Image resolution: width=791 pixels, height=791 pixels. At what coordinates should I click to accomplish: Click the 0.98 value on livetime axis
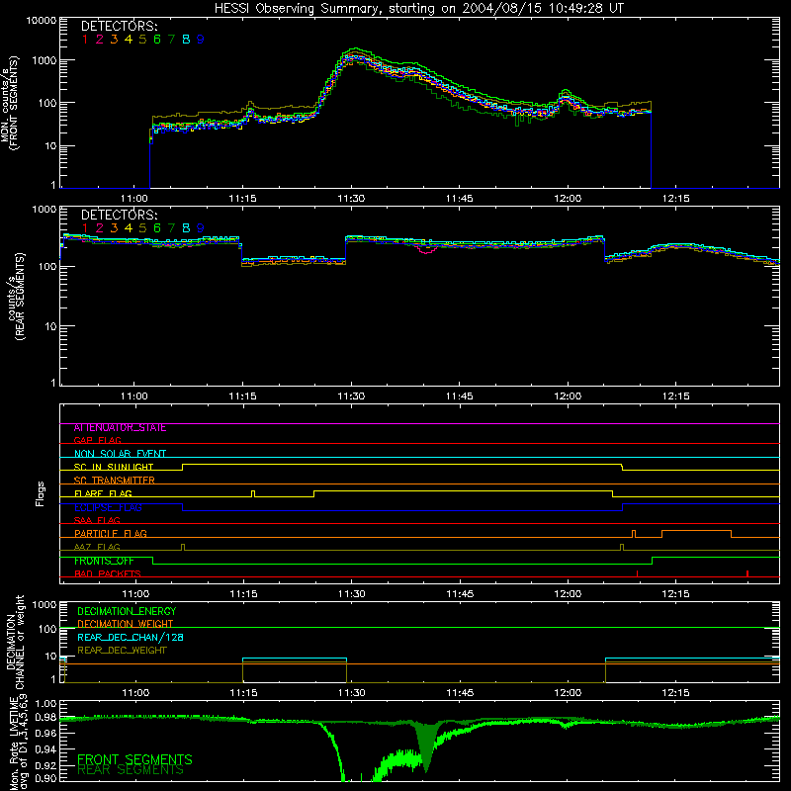45,717
